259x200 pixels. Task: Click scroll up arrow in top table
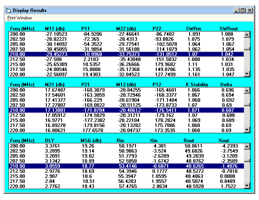pyautogui.click(x=247, y=35)
